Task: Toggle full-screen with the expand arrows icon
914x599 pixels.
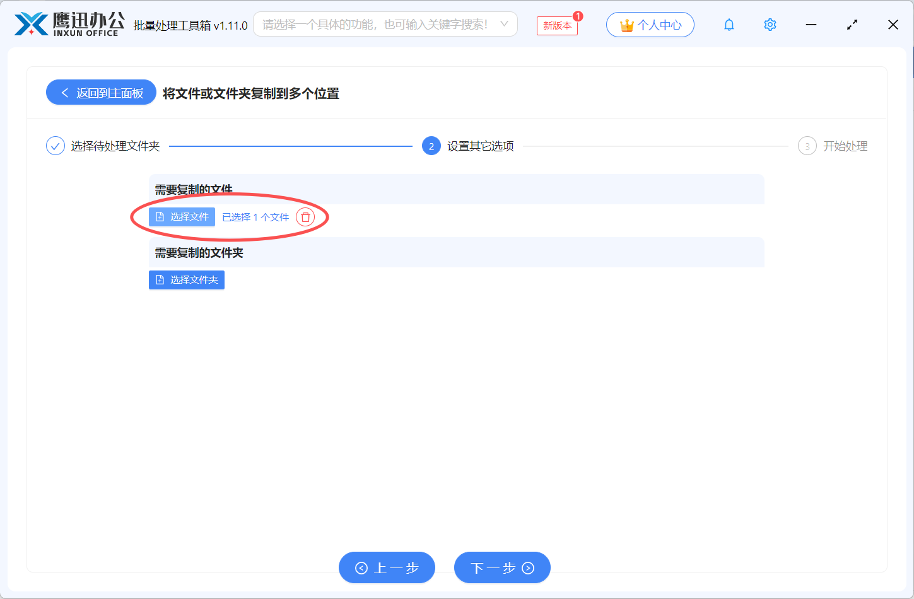Action: (x=852, y=25)
